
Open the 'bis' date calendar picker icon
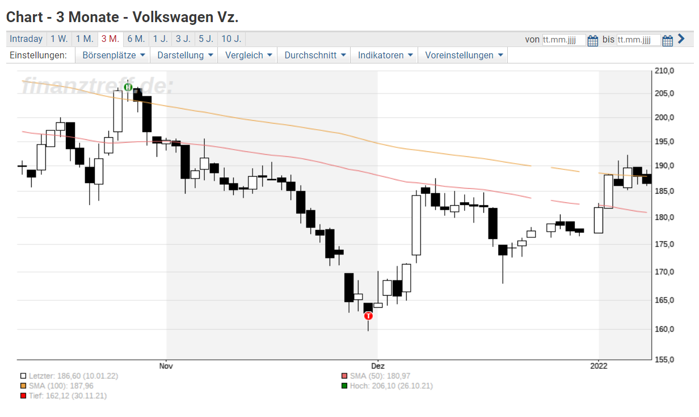coord(668,40)
